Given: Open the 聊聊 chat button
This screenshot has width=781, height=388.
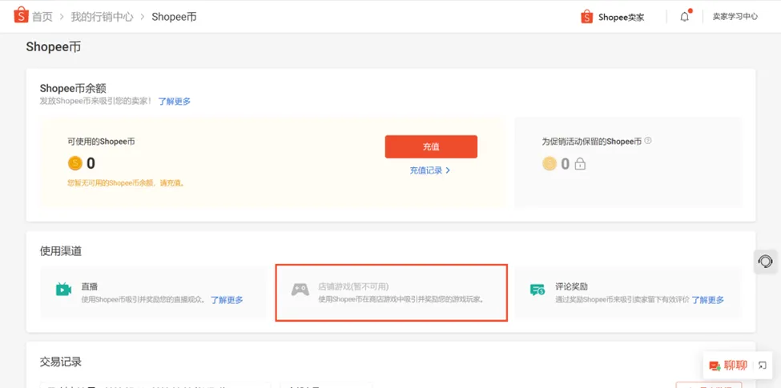Looking at the screenshot, I should pyautogui.click(x=728, y=366).
